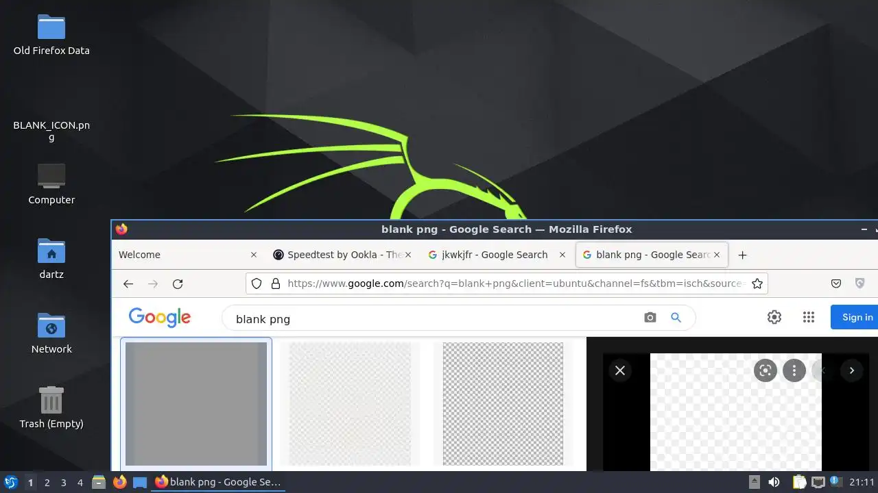Save page to Pocket icon

tap(836, 283)
